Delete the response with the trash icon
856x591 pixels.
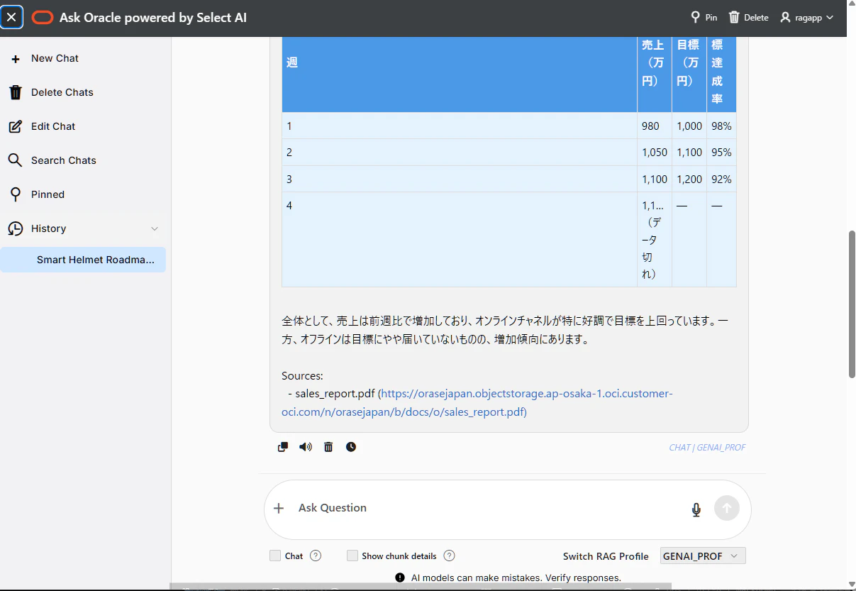[x=328, y=447]
